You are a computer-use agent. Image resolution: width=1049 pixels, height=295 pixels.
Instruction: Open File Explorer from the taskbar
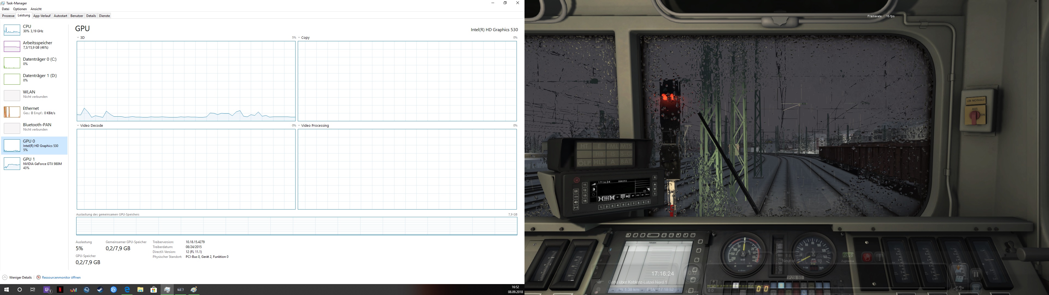(140, 290)
